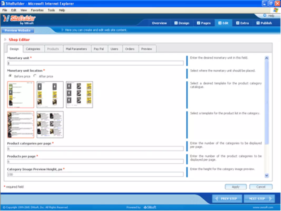281x211 pixels.
Task: Click the Apply button
Action: [x=236, y=187]
